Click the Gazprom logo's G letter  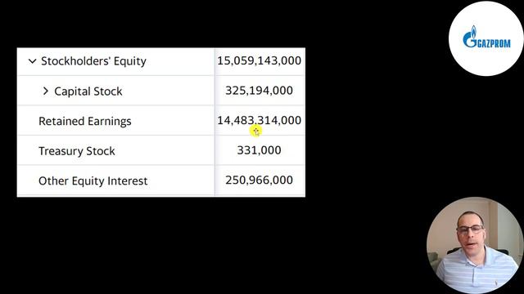pos(470,40)
